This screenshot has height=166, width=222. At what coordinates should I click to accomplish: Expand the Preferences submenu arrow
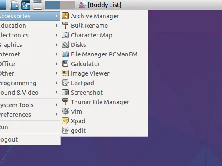coord(57,115)
